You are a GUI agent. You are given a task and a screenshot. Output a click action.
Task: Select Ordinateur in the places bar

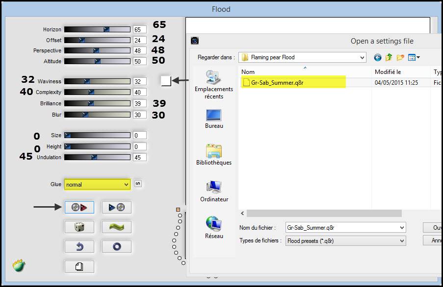pyautogui.click(x=214, y=191)
